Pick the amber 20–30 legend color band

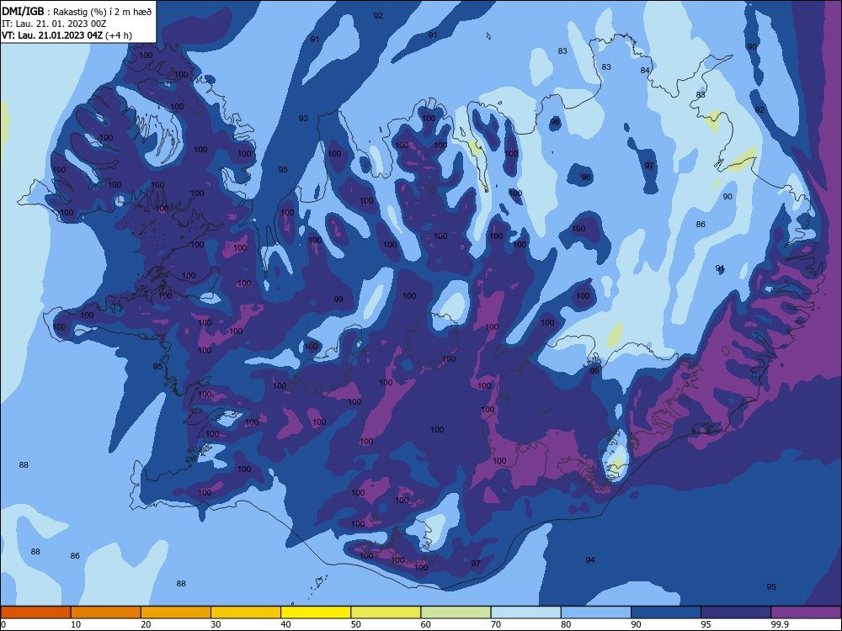pyautogui.click(x=176, y=612)
